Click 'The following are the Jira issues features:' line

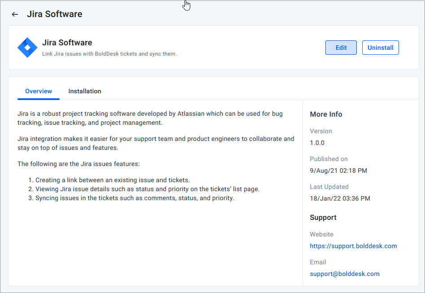tap(79, 164)
